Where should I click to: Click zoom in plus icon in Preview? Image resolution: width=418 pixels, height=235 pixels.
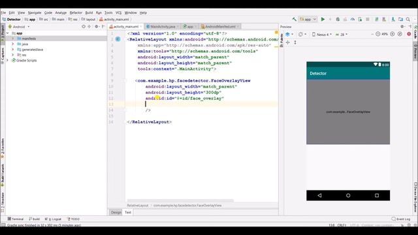[393, 34]
